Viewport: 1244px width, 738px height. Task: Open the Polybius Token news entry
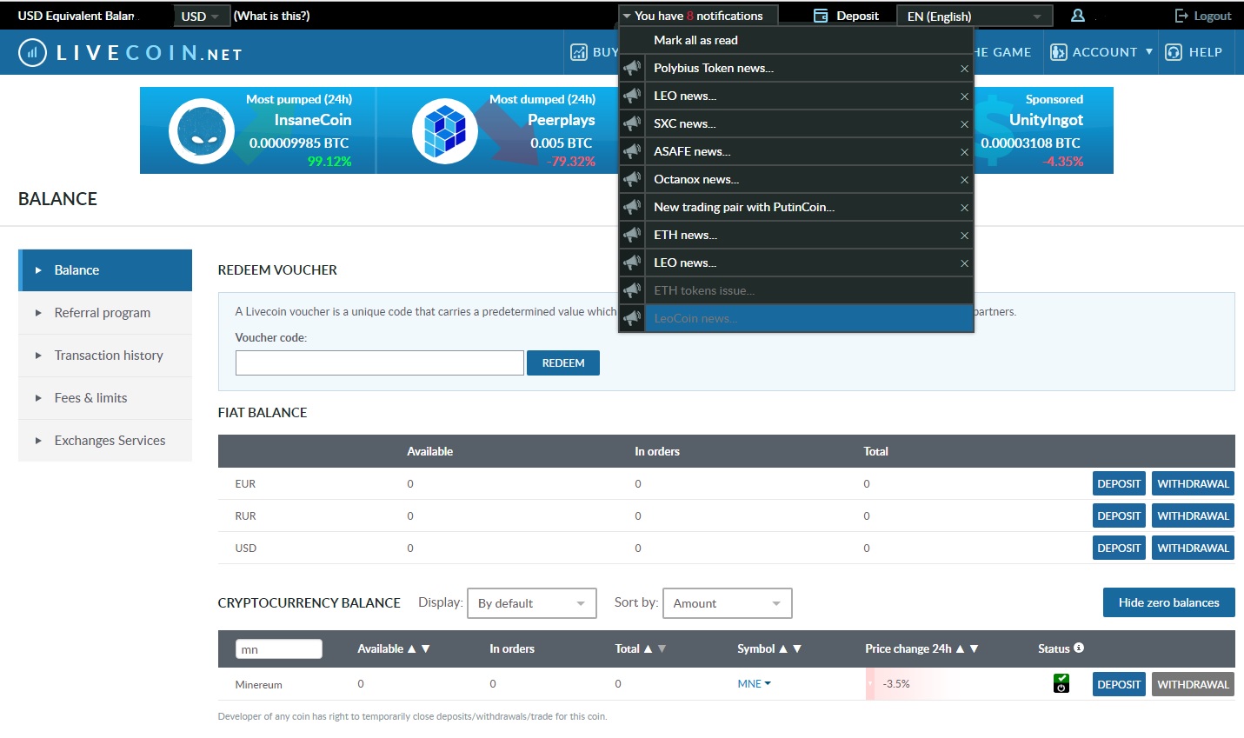pos(714,68)
